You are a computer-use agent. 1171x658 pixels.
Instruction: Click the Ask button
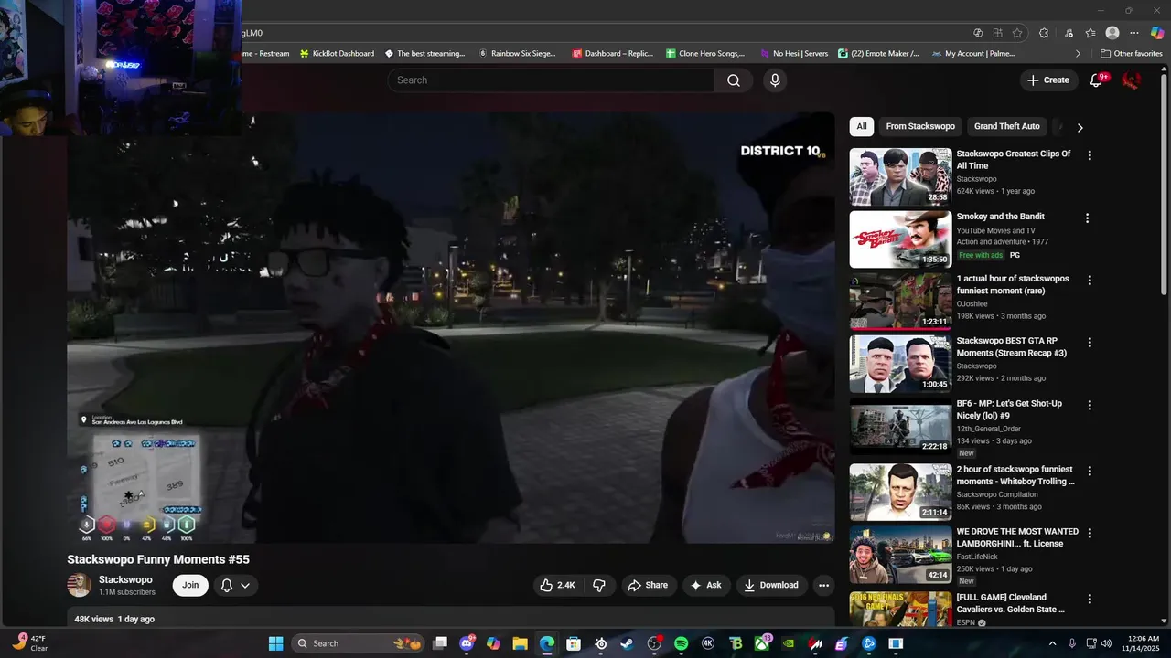[x=705, y=585]
